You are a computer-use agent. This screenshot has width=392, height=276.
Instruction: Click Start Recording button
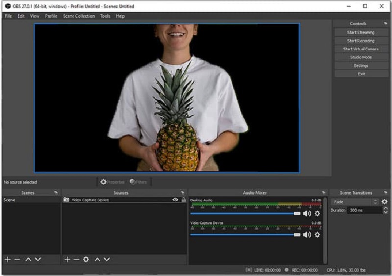pos(361,41)
